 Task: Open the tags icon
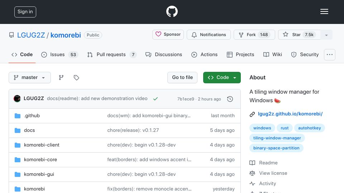(x=76, y=78)
